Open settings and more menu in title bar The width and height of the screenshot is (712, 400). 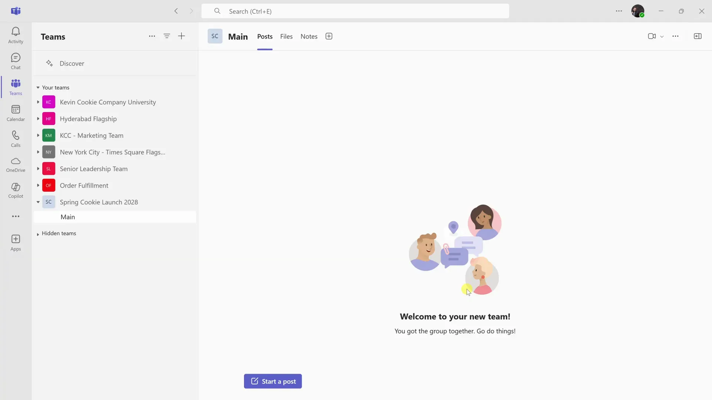click(x=619, y=11)
